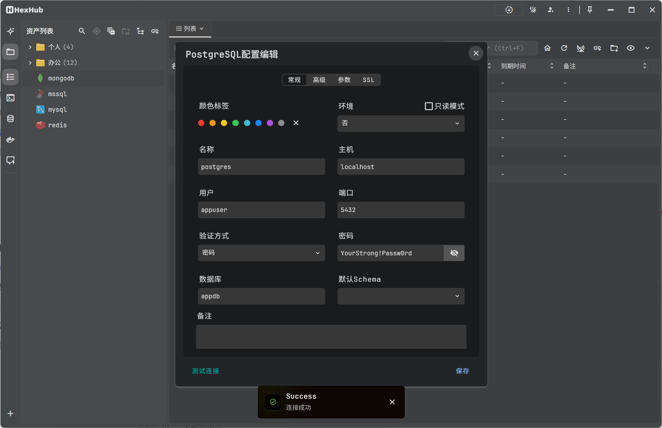662x428 pixels.
Task: Click the add link icon in asset panel
Action: tap(155, 31)
